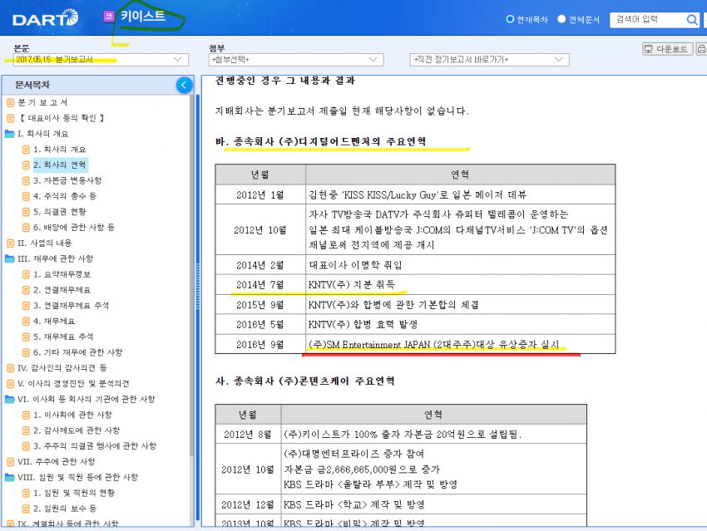Open 분 기 보 고 서 in the tree

[x=42, y=103]
